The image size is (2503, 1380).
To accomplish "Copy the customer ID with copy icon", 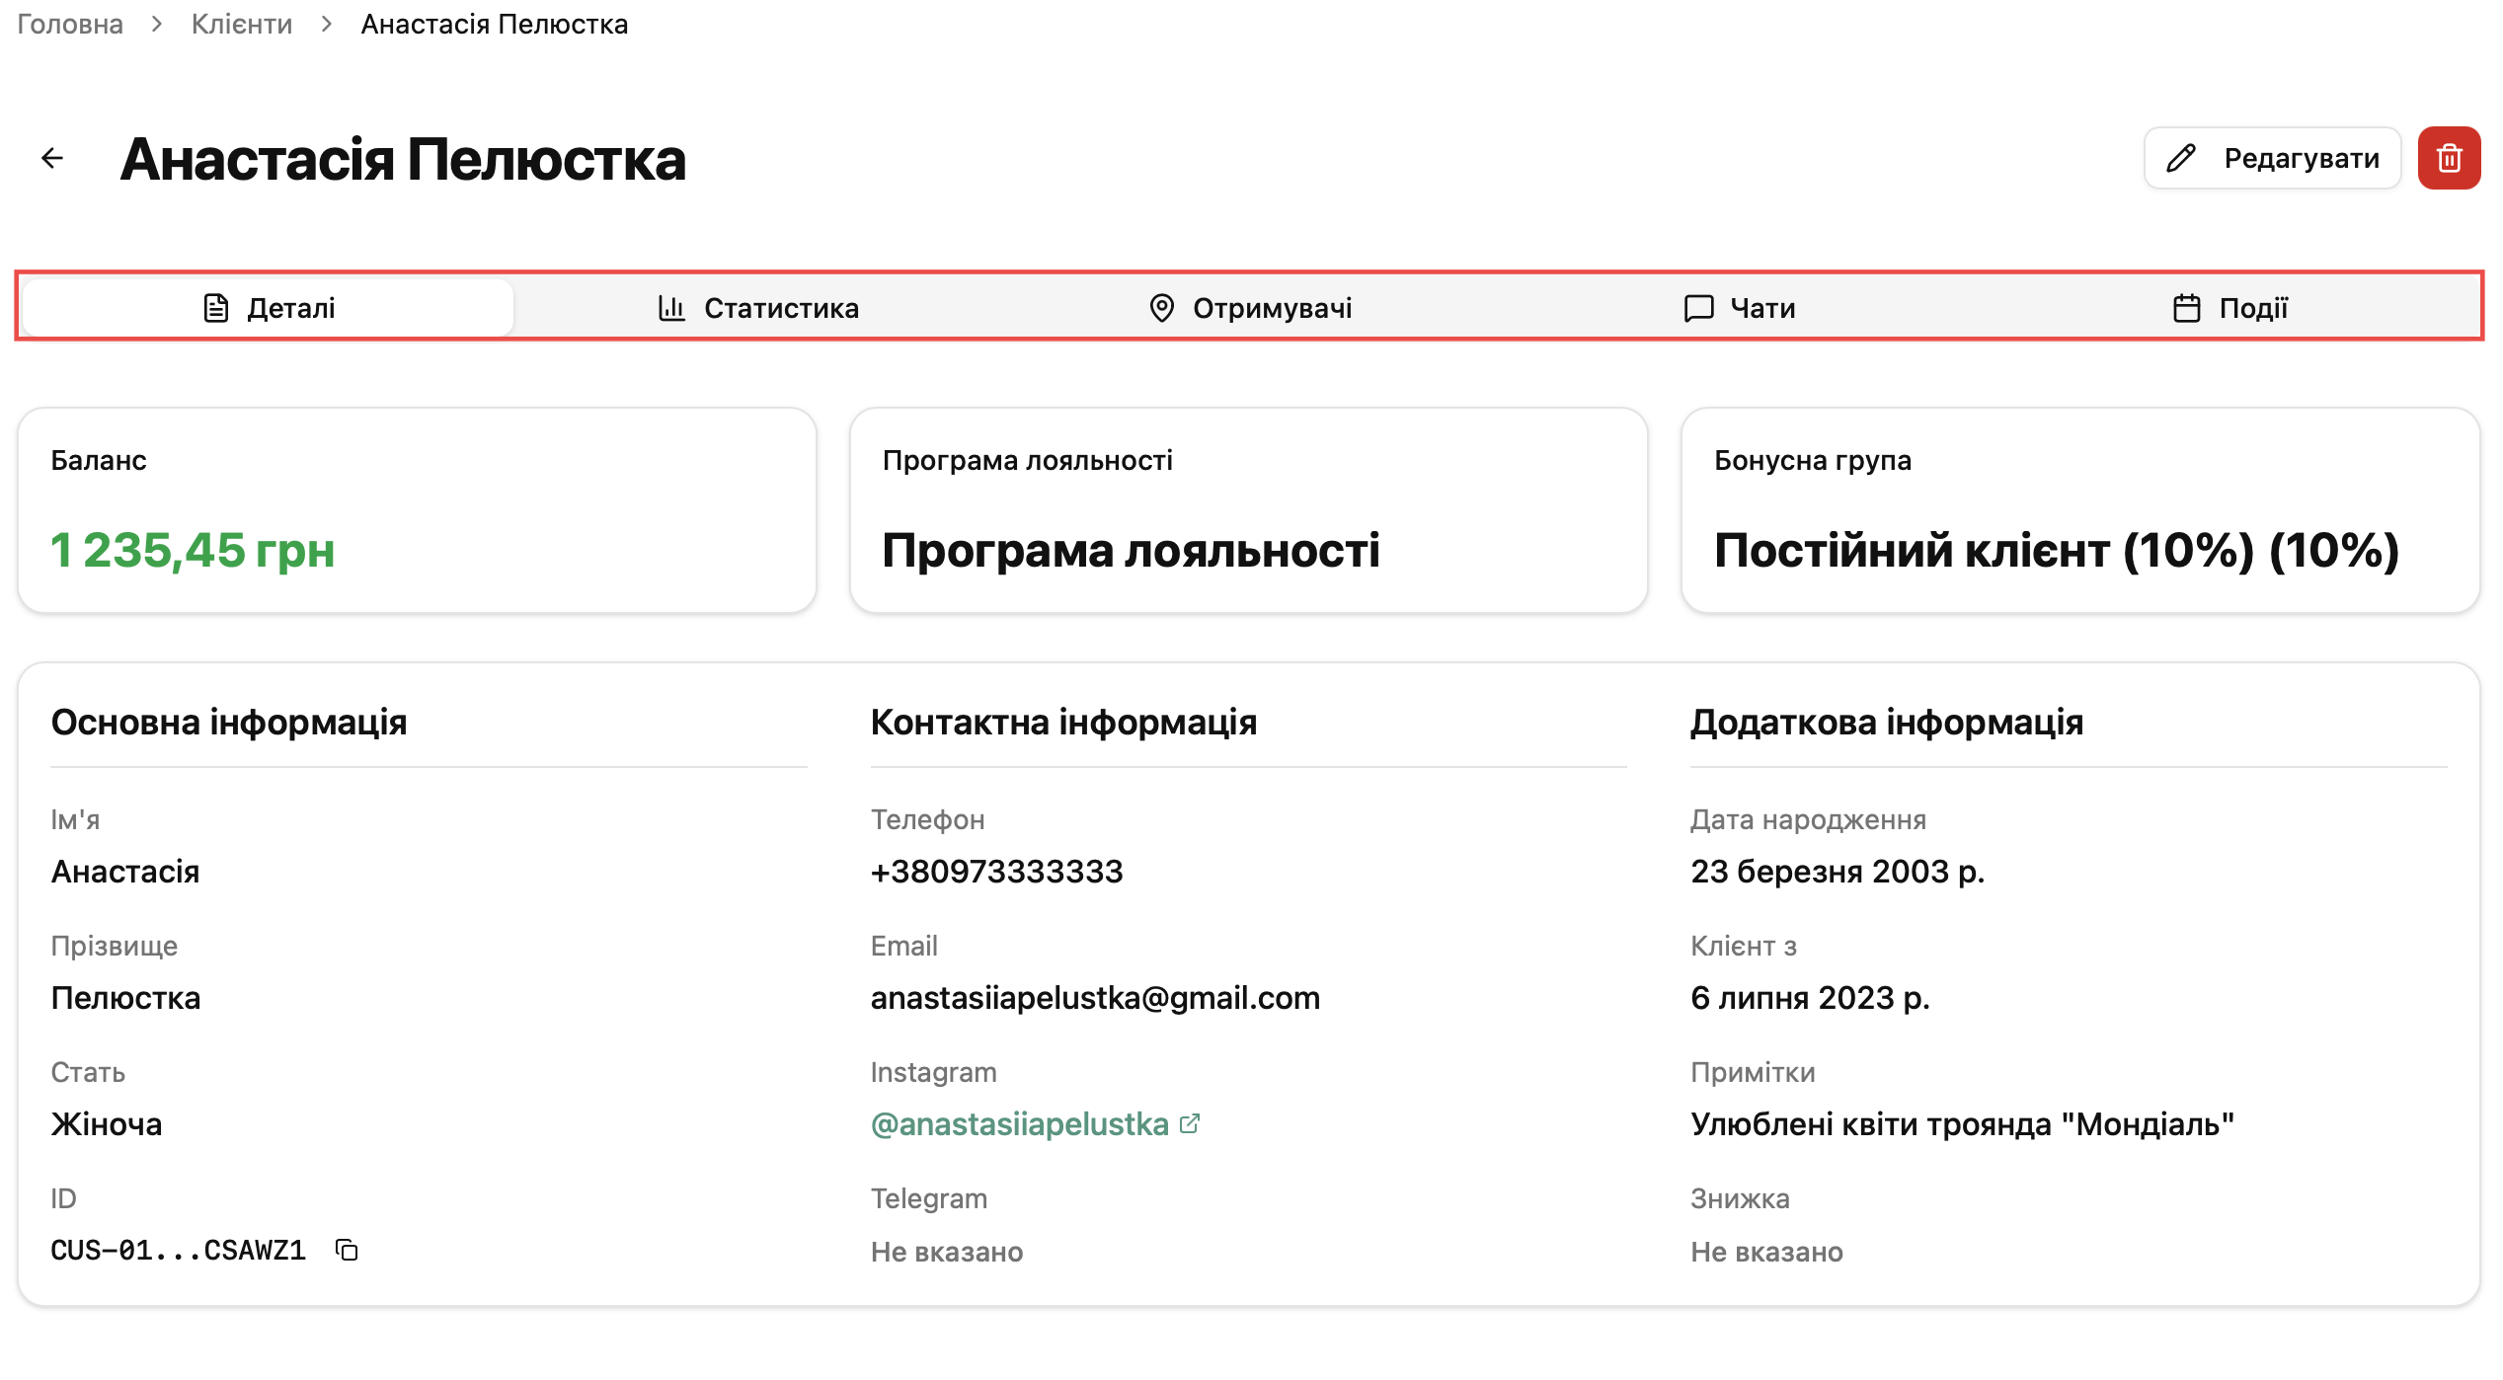I will coord(347,1250).
